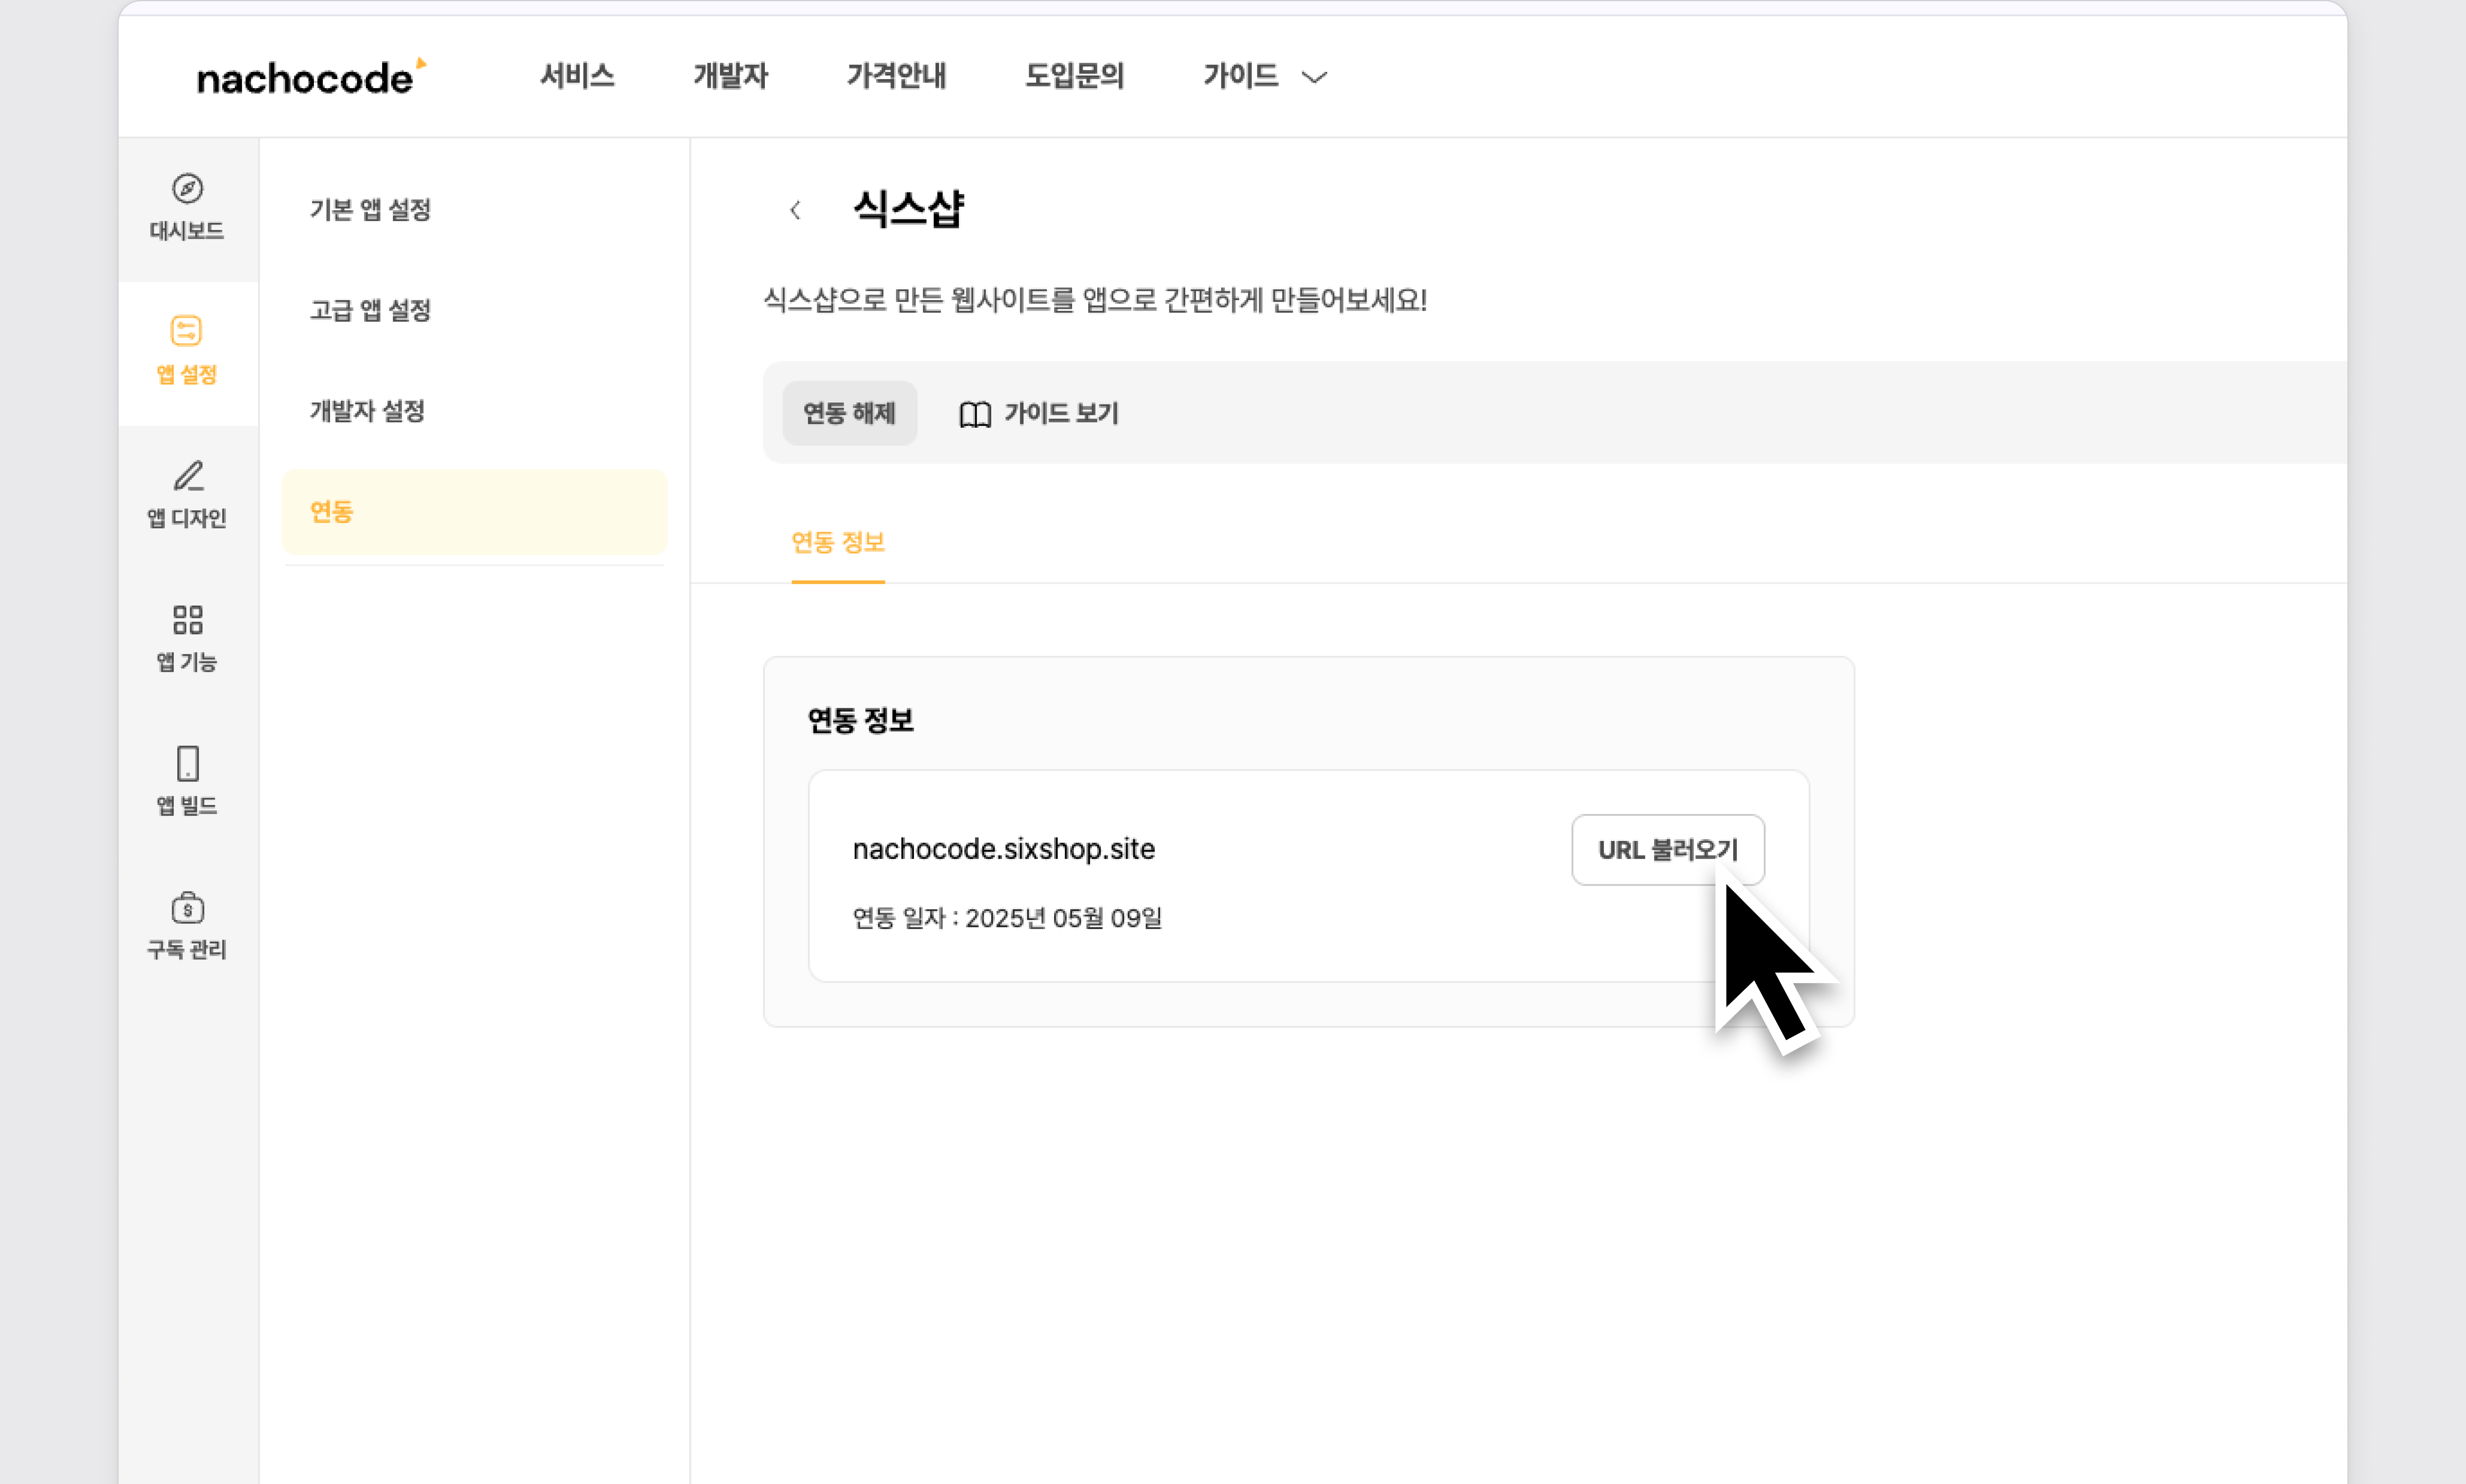Click the book icon for 가이드 보기
The image size is (2466, 1484).
[975, 414]
